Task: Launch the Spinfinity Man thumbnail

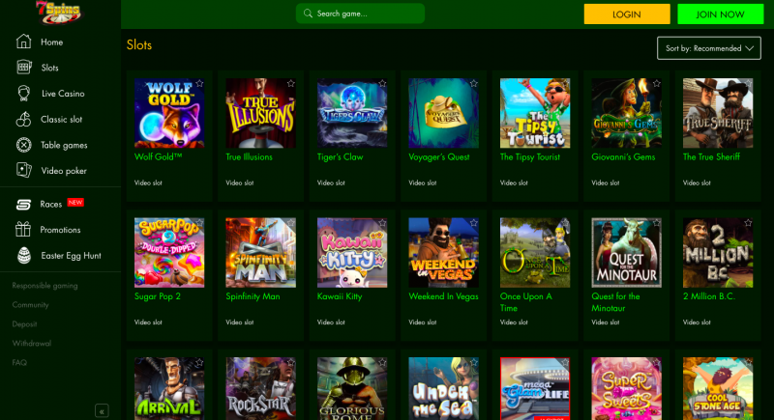Action: (x=260, y=253)
